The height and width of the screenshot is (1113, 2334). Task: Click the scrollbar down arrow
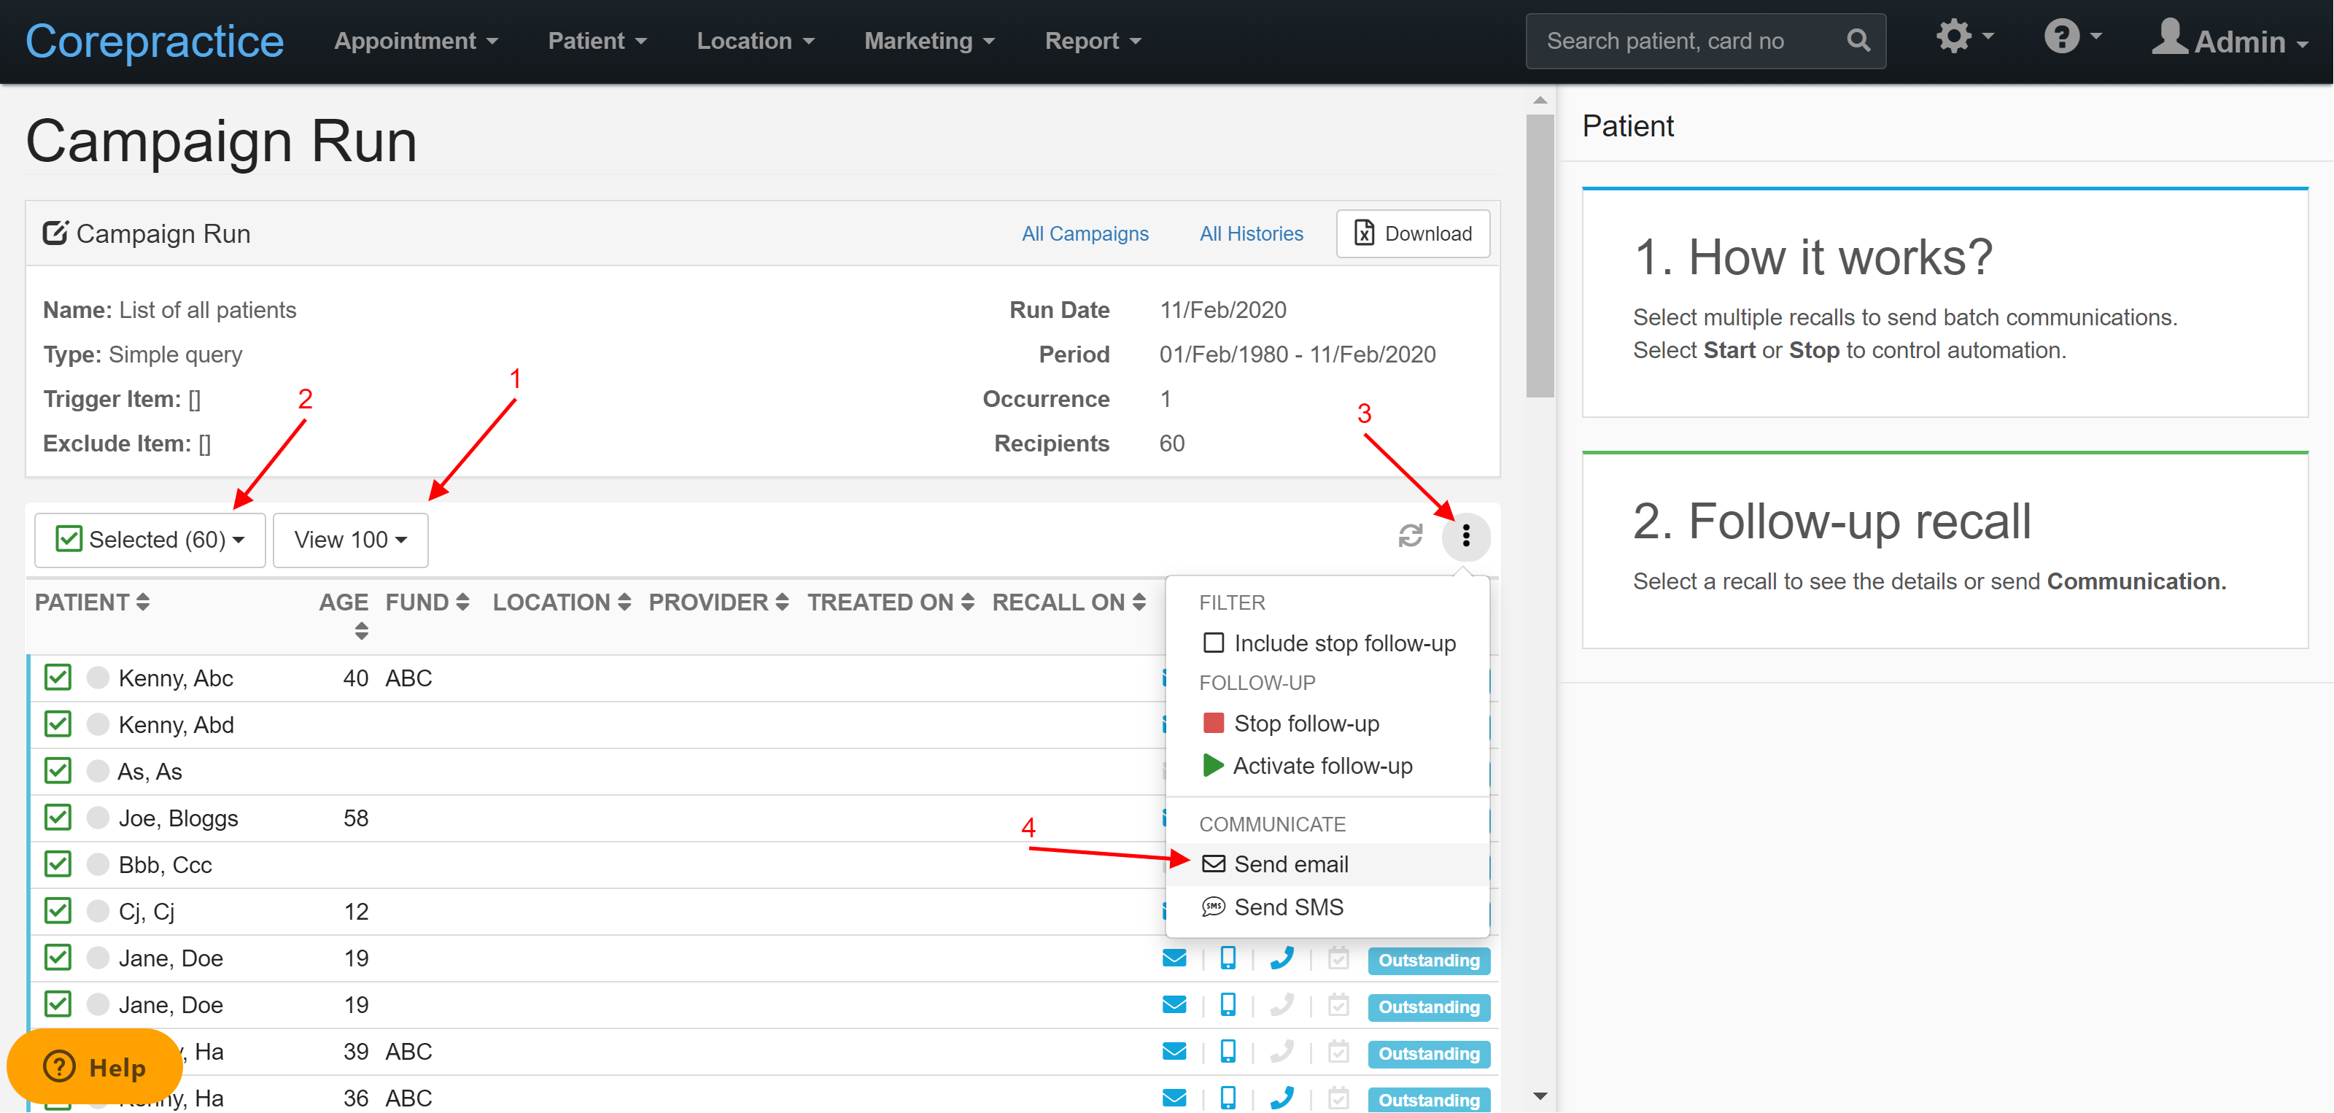(x=1540, y=1097)
